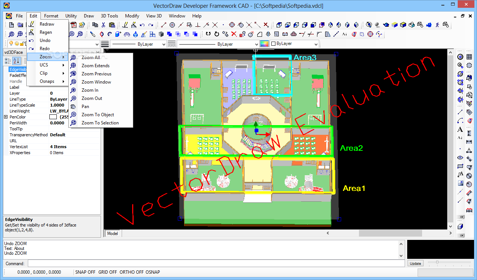Select the 3D orbit view icon
Image resolution: width=477 pixels, height=280 pixels.
point(369,25)
